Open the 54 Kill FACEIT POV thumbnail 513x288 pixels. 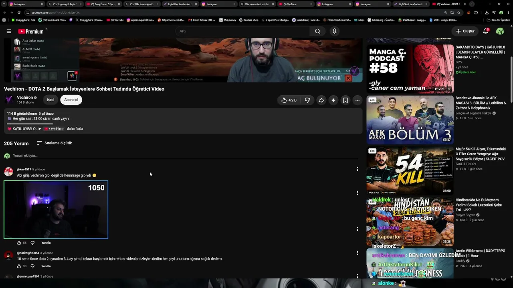(x=410, y=170)
